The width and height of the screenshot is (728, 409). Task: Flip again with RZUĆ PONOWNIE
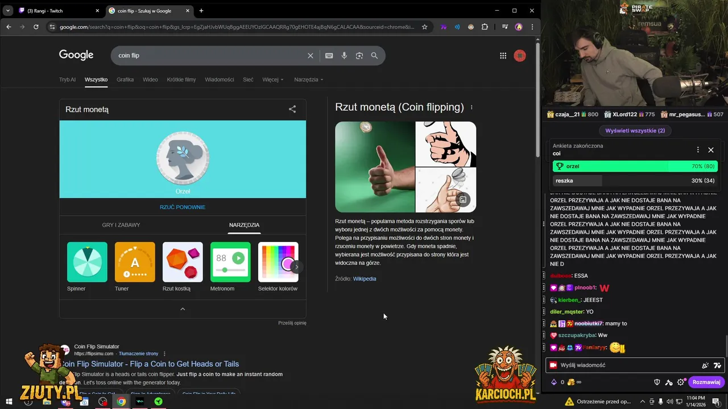183,207
